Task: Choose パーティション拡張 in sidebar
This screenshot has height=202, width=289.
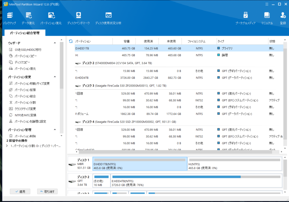Action: coord(22,90)
